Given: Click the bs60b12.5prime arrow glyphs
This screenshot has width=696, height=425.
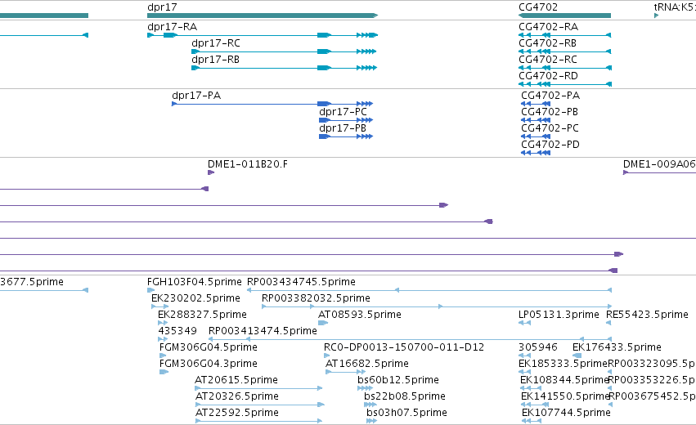Looking at the screenshot, I should pos(365,388).
